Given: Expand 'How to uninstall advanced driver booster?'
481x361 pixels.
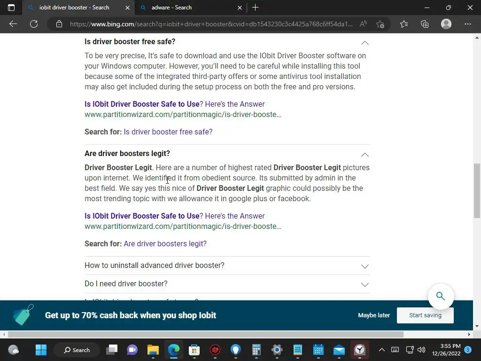Looking at the screenshot, I should (227, 266).
